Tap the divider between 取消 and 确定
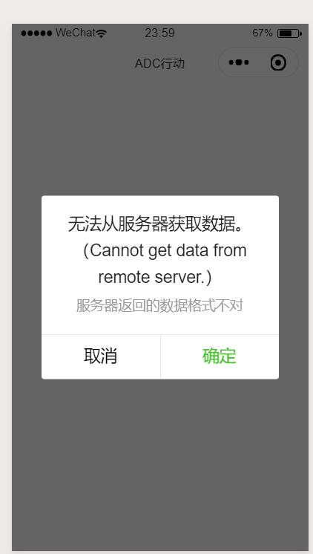 160,357
